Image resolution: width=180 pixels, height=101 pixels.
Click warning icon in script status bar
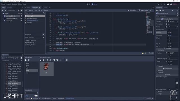(143, 53)
